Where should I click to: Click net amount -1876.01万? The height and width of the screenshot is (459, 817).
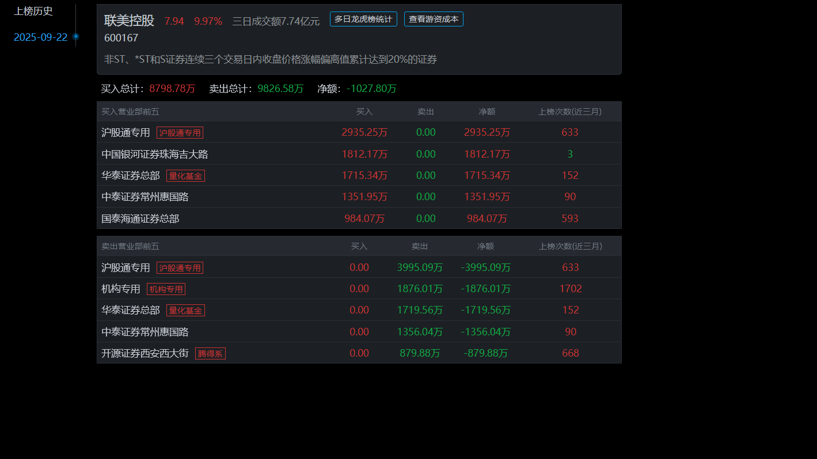click(486, 289)
